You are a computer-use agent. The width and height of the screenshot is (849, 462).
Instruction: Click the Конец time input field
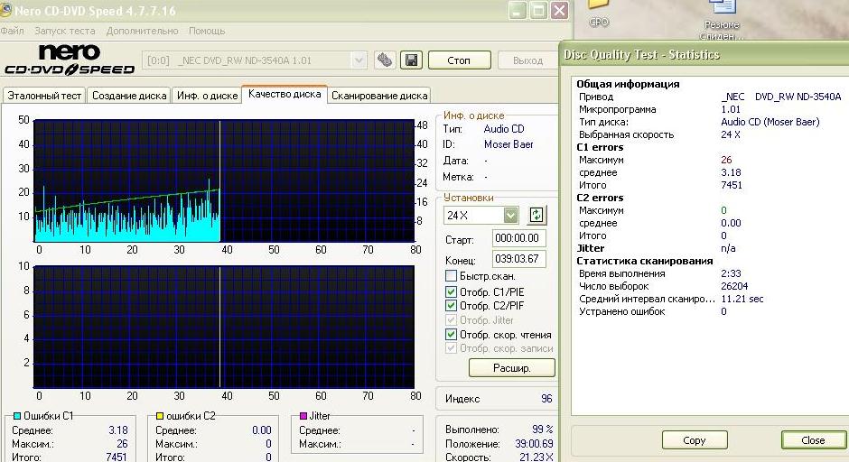518,259
